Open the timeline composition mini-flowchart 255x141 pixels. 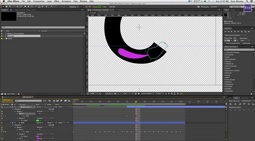coord(45,101)
